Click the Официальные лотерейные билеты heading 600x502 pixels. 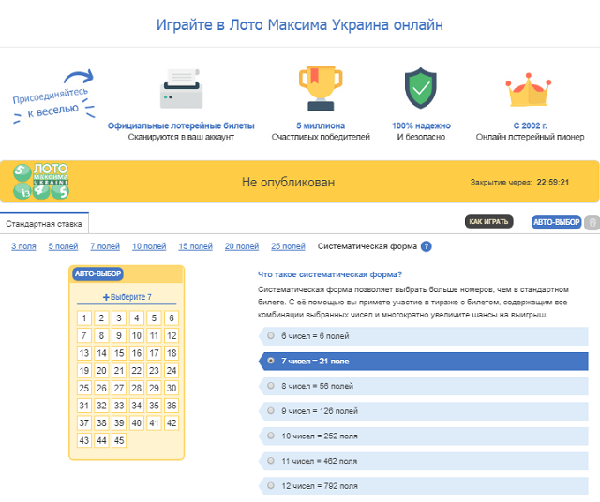181,125
